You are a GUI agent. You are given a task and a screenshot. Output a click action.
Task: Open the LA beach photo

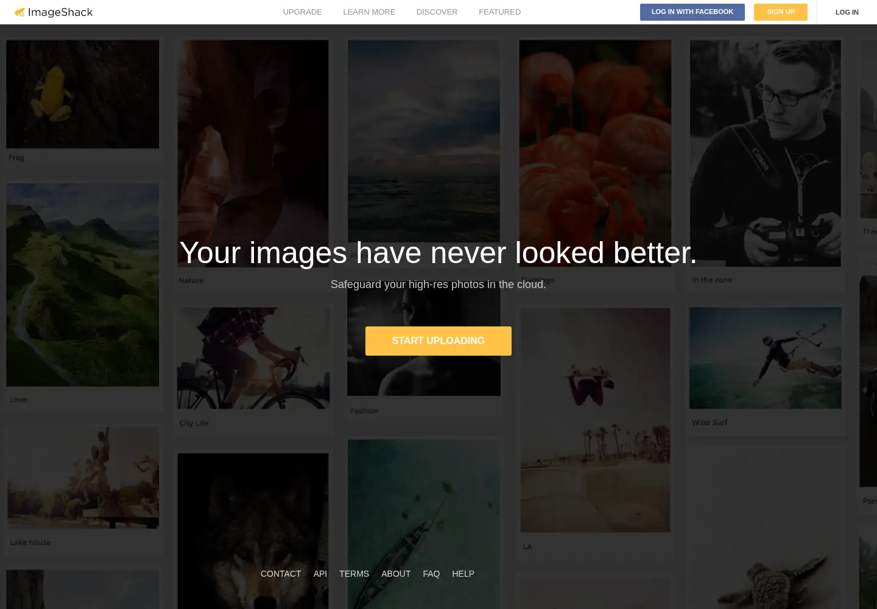(595, 420)
